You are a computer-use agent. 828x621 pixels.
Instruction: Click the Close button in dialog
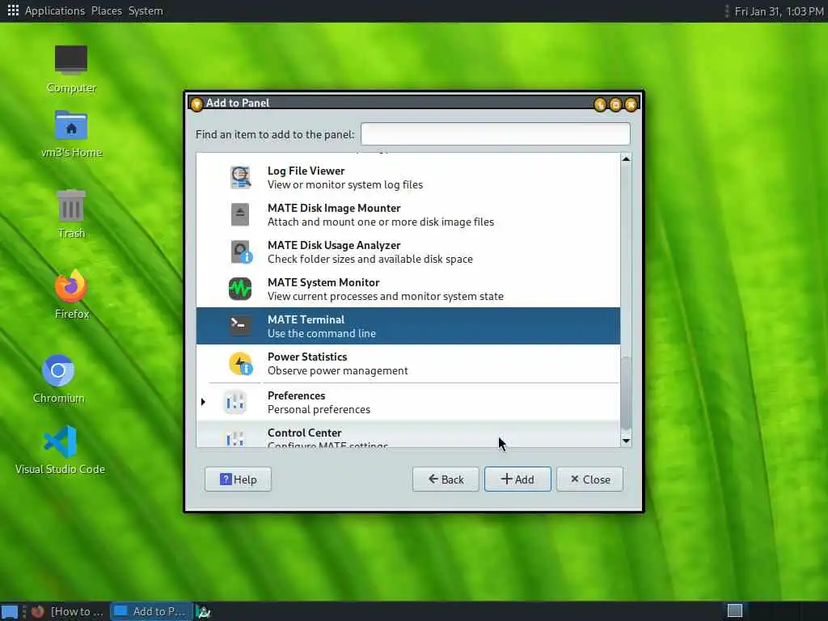point(589,479)
